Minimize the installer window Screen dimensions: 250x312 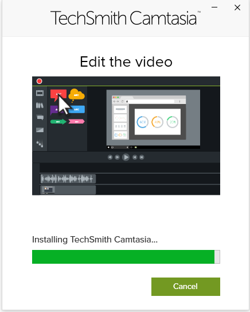tap(214, 7)
